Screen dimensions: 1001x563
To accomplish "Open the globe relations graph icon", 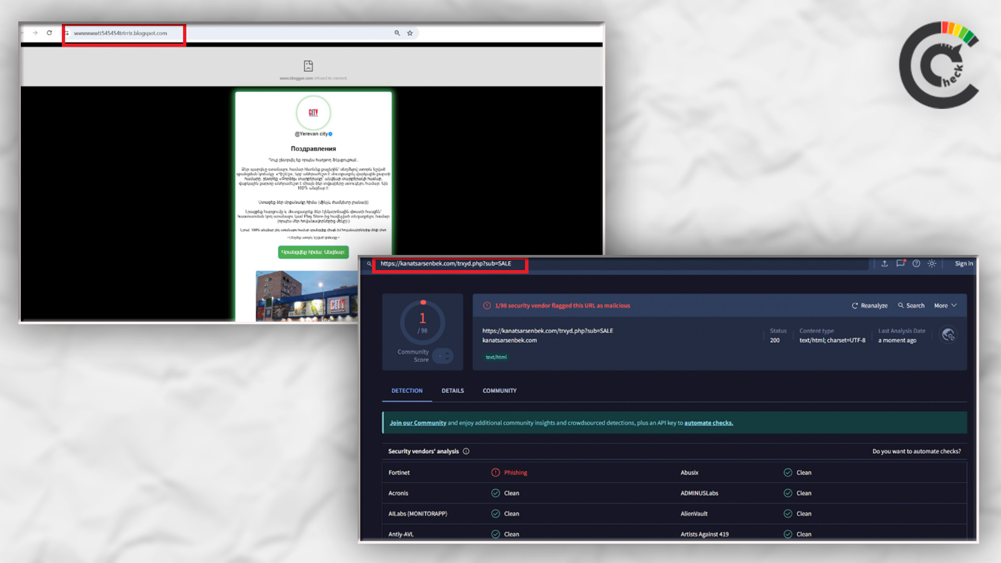I will 948,335.
